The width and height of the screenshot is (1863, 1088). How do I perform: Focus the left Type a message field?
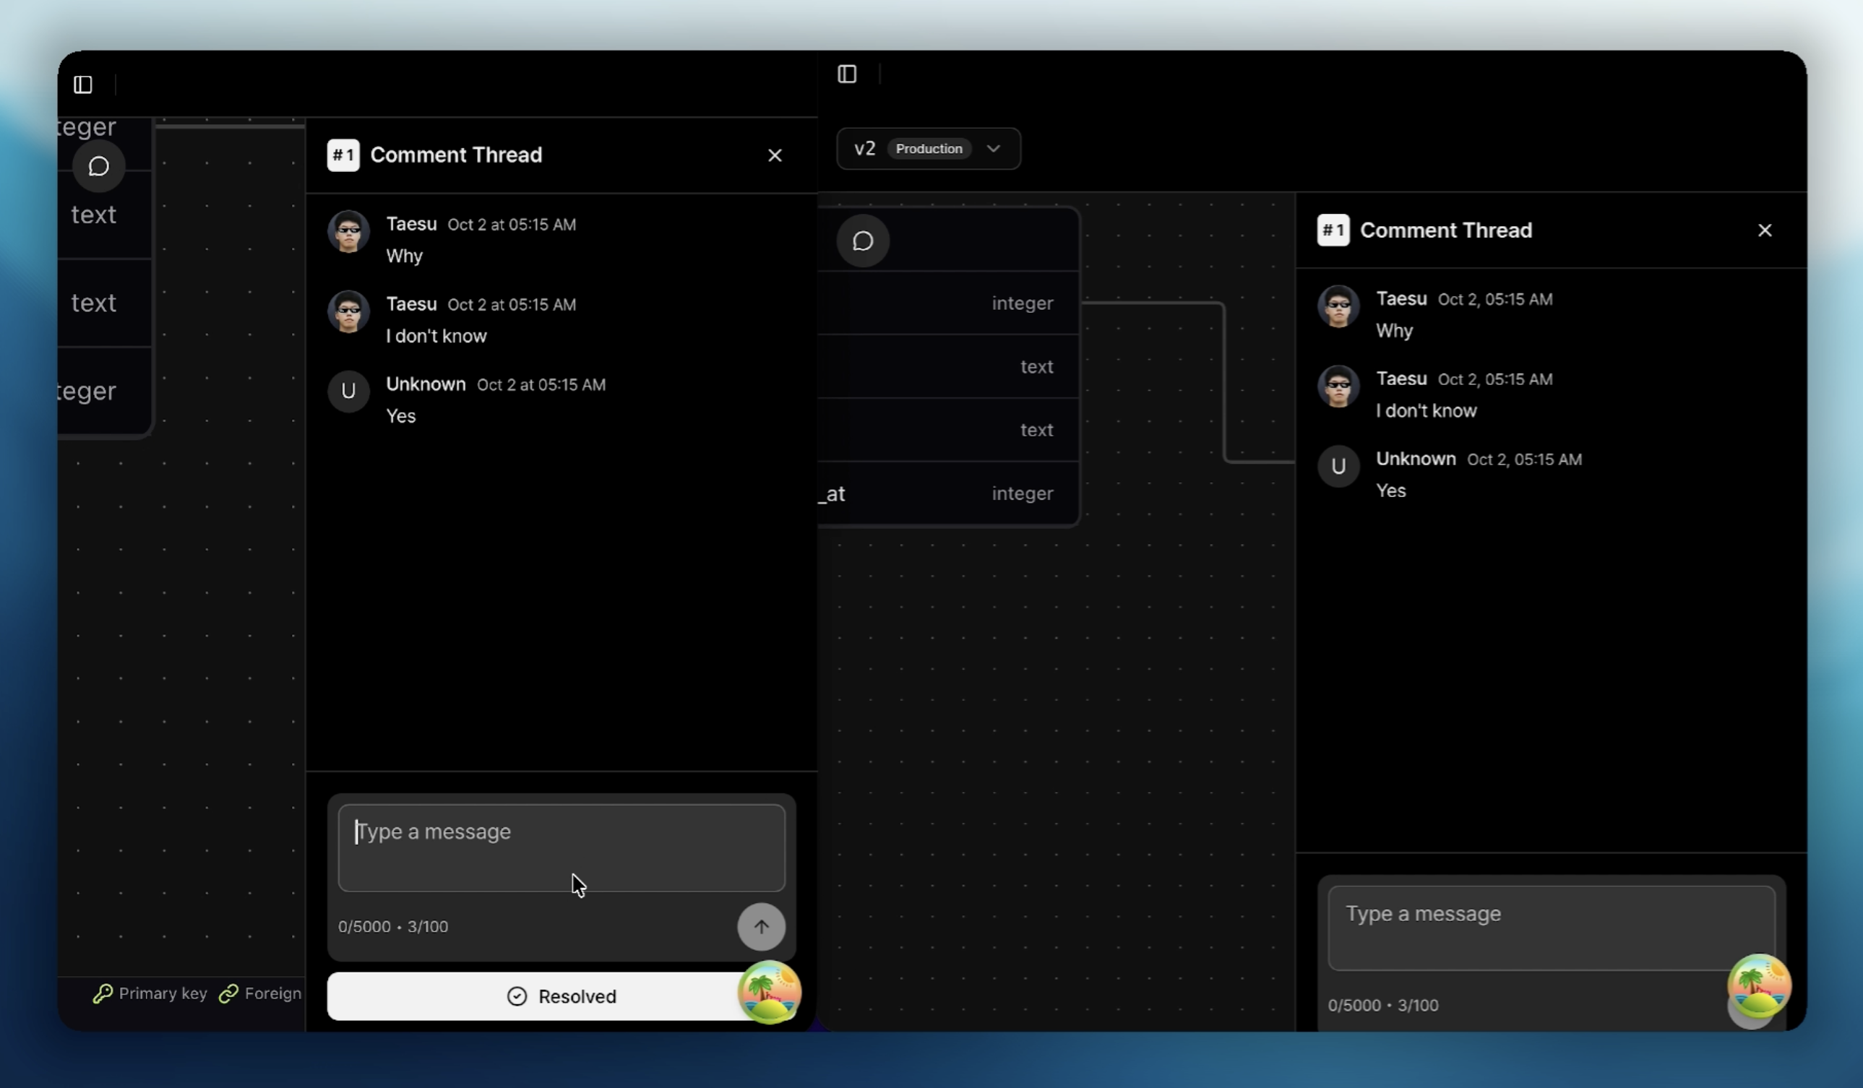click(x=560, y=847)
